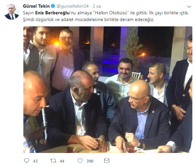Retweet this tweet using the arrows icon
Image resolution: width=195 pixels, height=167 pixels.
pos(53,161)
